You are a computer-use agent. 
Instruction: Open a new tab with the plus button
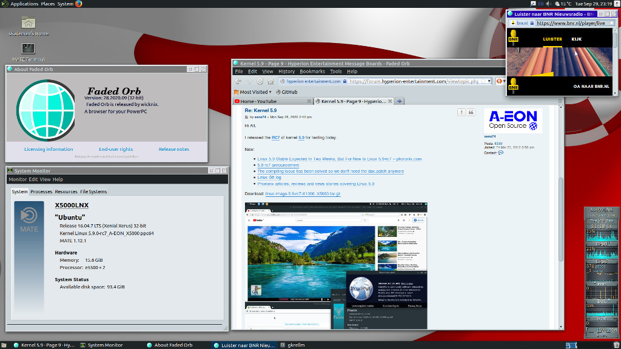click(400, 101)
